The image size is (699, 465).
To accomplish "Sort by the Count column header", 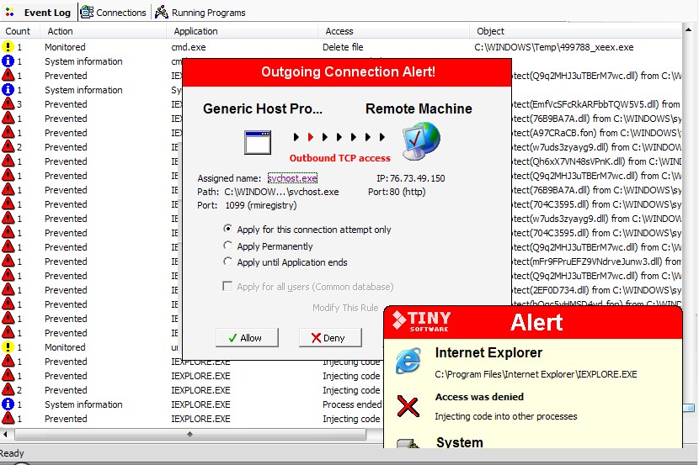I will tap(18, 31).
